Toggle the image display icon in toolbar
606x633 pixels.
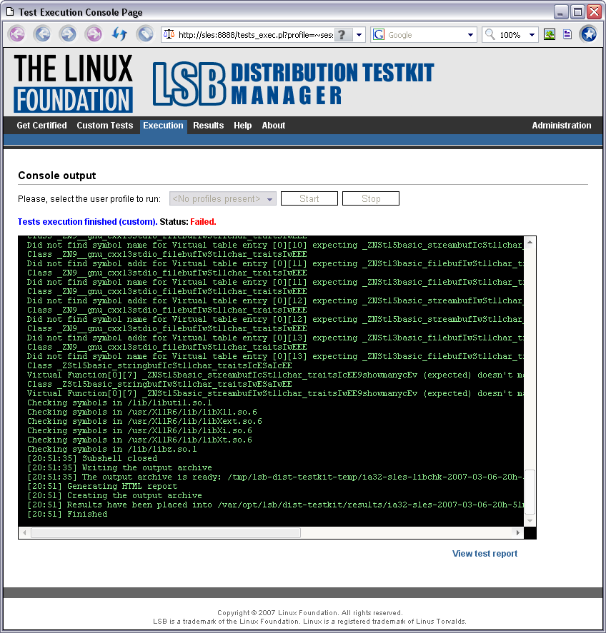[550, 35]
